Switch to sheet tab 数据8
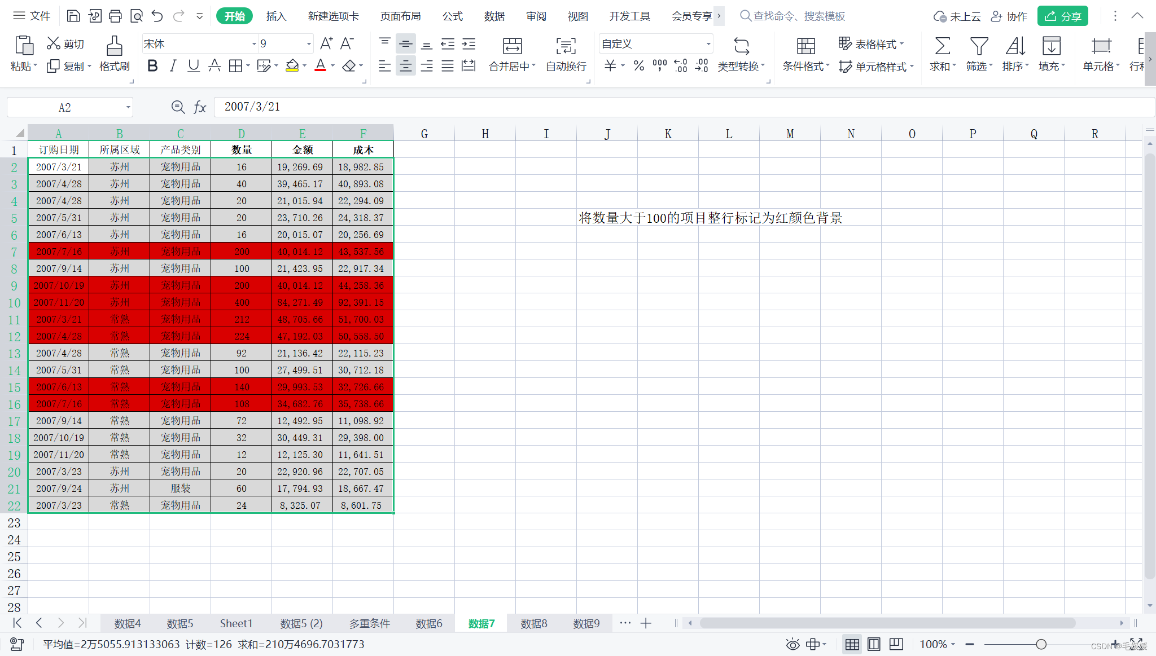 coord(533,623)
